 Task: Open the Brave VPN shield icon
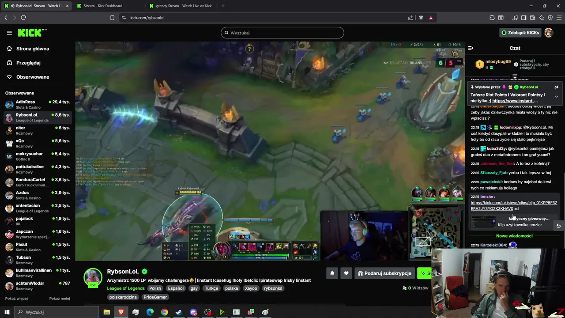(550, 18)
